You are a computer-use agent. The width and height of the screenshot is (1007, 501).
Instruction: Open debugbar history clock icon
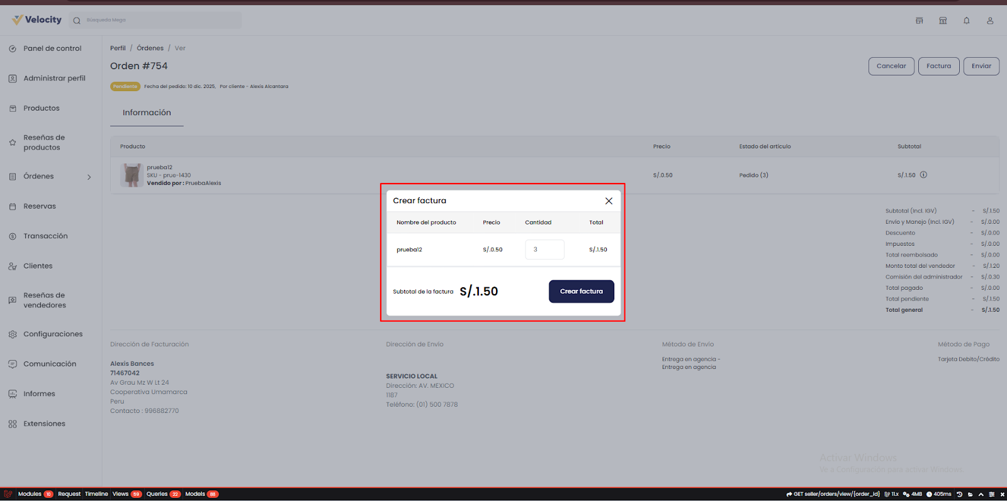pyautogui.click(x=960, y=494)
